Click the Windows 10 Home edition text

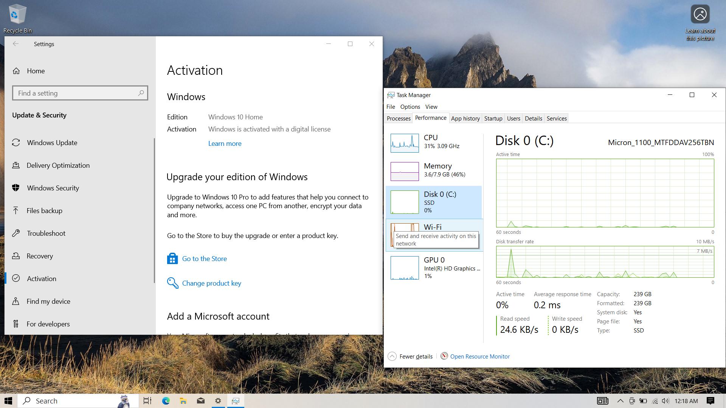pos(236,117)
